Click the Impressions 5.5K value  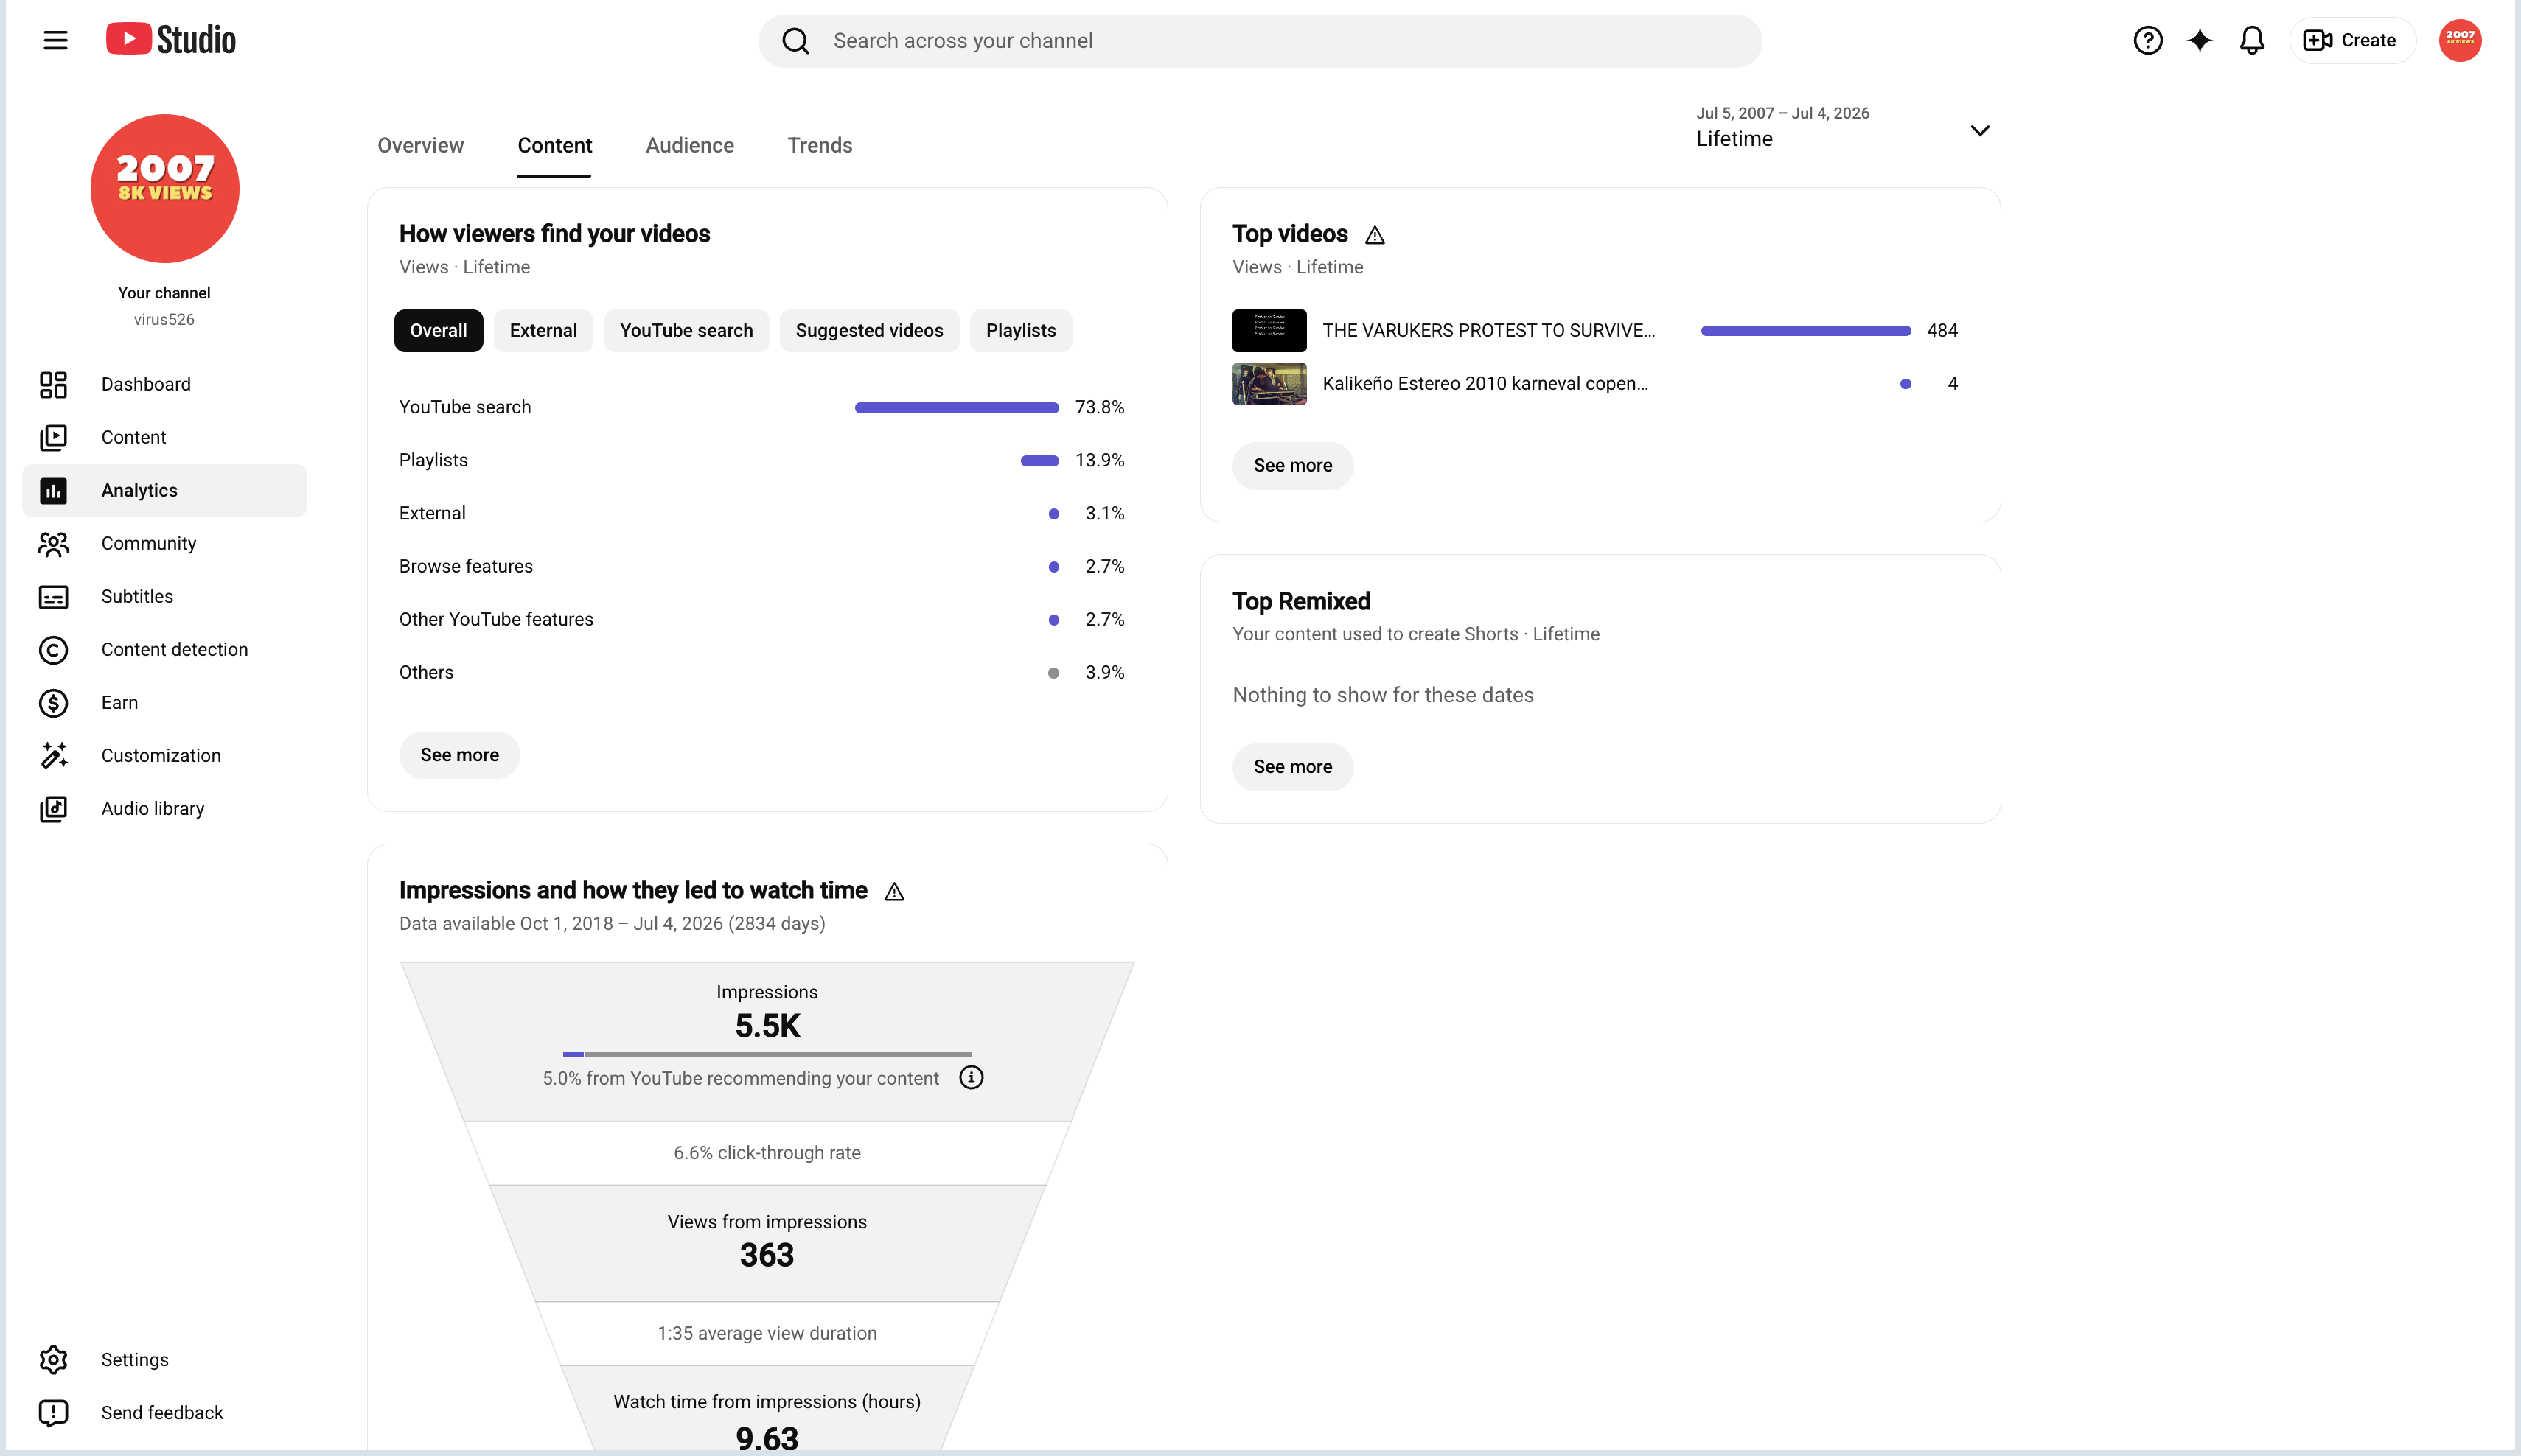[767, 1025]
